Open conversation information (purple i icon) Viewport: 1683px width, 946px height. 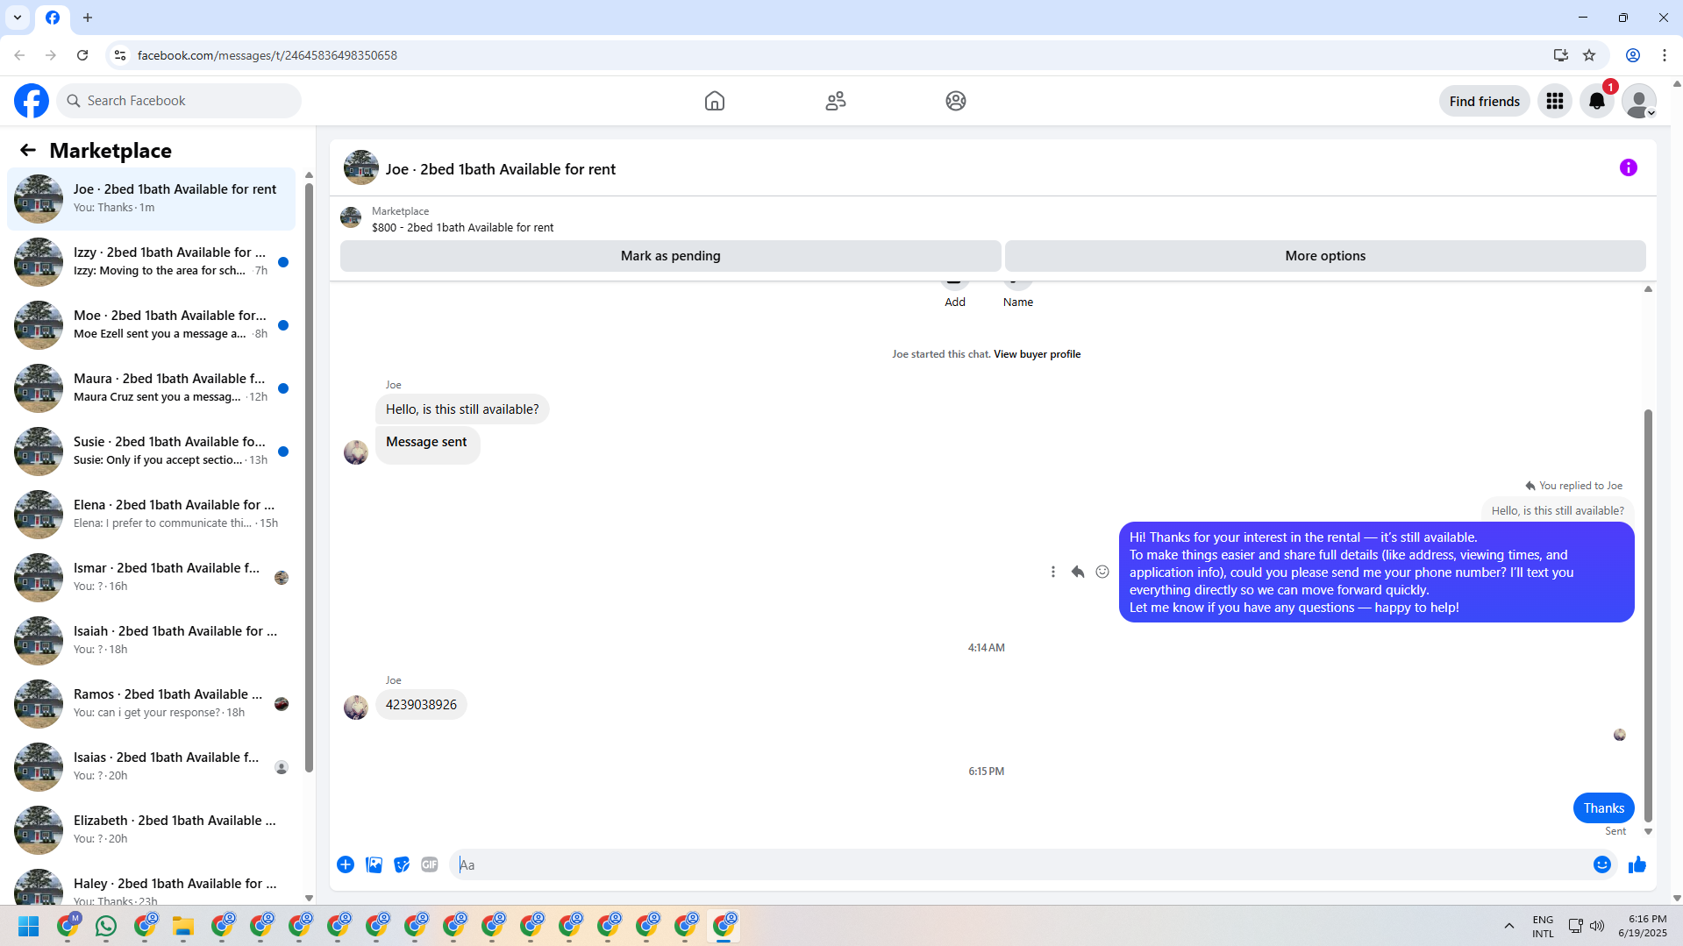pos(1629,167)
